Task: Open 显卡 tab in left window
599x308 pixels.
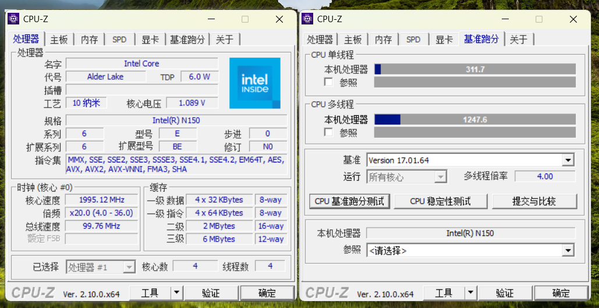Action: pos(150,40)
